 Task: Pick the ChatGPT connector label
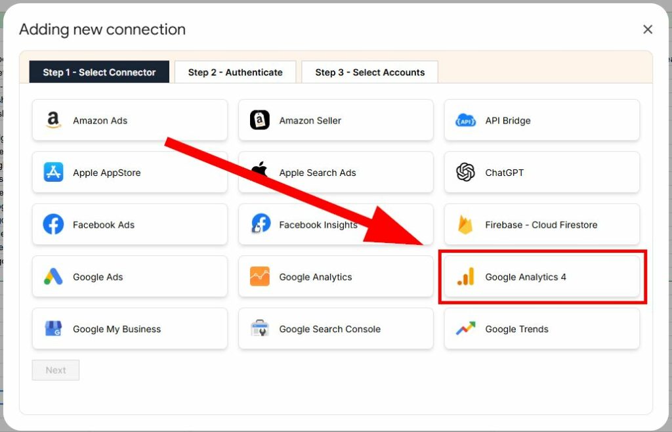coord(505,173)
